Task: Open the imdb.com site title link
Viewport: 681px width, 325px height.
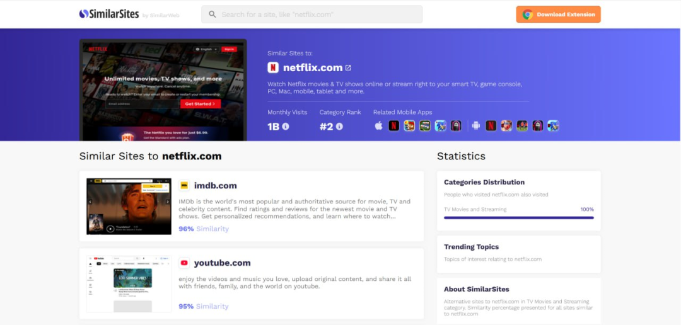Action: [215, 186]
